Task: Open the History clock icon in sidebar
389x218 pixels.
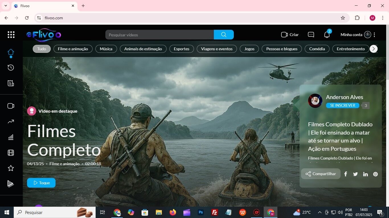Action: tap(11, 68)
